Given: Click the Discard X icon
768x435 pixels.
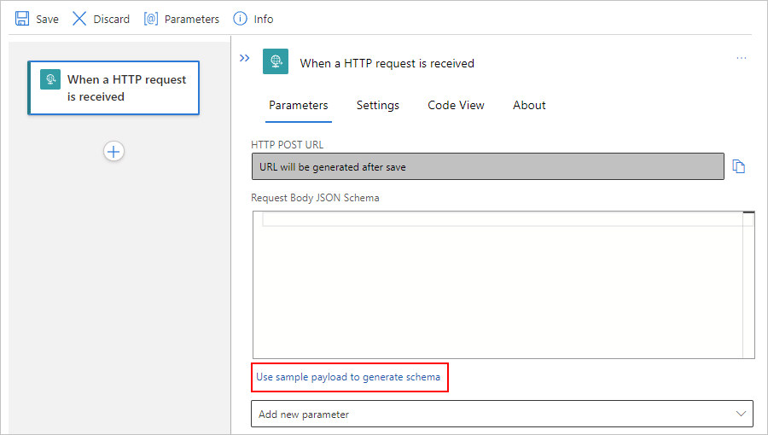Looking at the screenshot, I should click(79, 19).
